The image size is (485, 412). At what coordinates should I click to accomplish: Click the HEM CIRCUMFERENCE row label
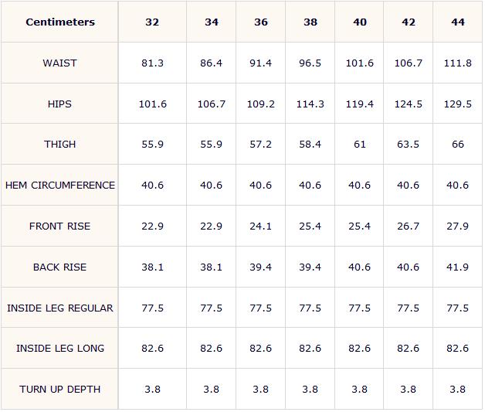(x=60, y=185)
